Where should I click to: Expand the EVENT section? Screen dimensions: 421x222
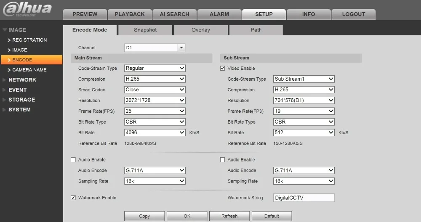click(15, 90)
